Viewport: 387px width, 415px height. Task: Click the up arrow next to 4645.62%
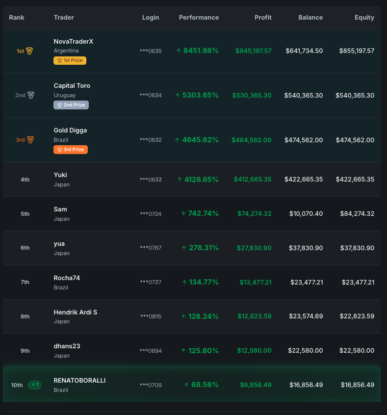coord(178,140)
